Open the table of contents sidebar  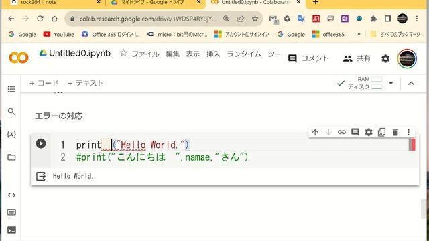(11, 89)
